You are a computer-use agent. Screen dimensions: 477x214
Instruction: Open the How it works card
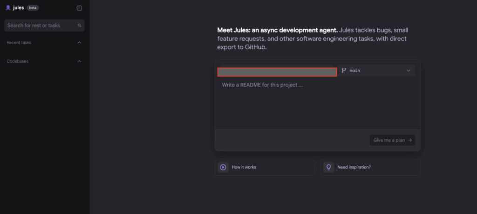coord(265,167)
